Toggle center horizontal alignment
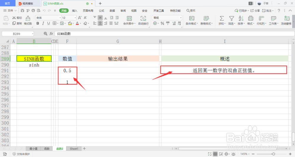Image resolution: width=295 pixels, height=157 pixels. pos(100,23)
